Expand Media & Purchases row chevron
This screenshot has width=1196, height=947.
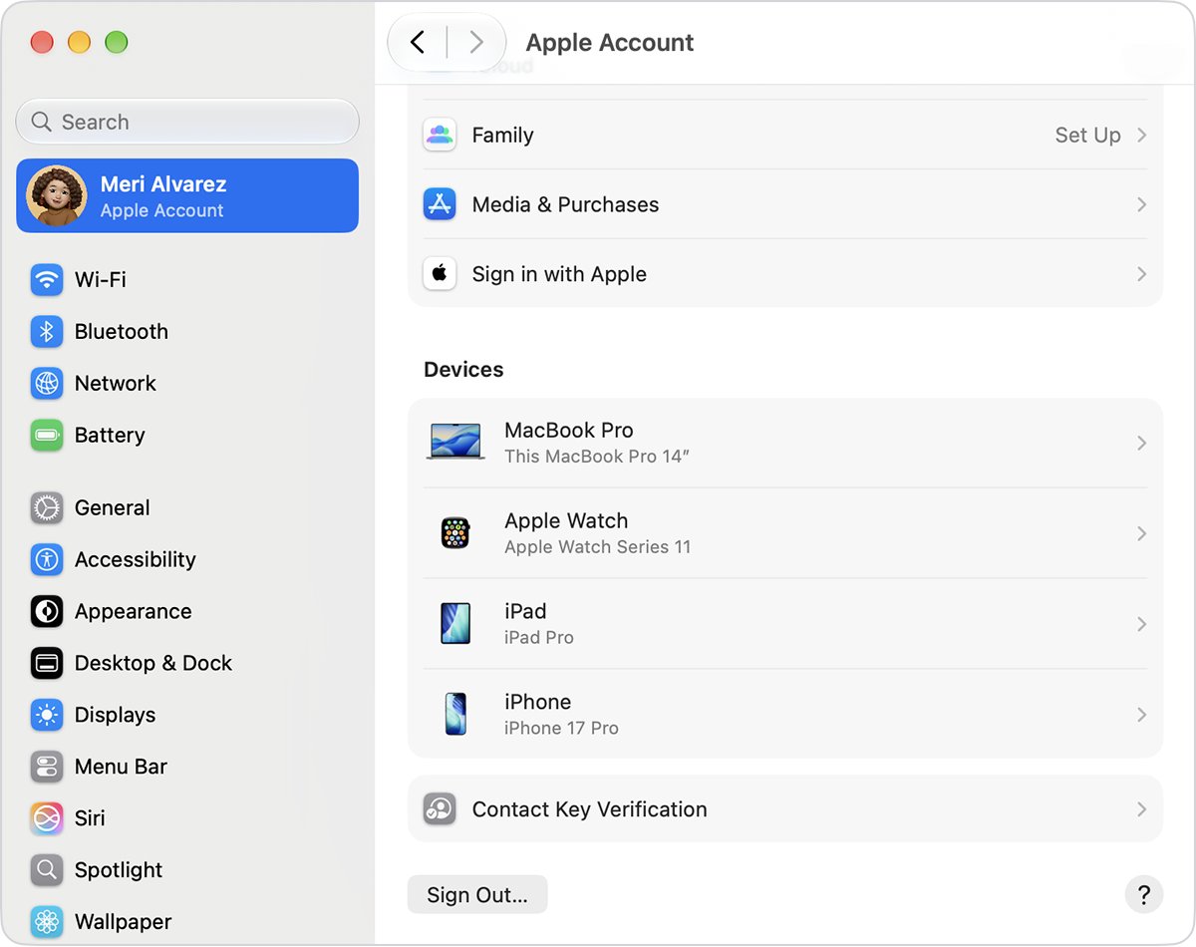1142,204
